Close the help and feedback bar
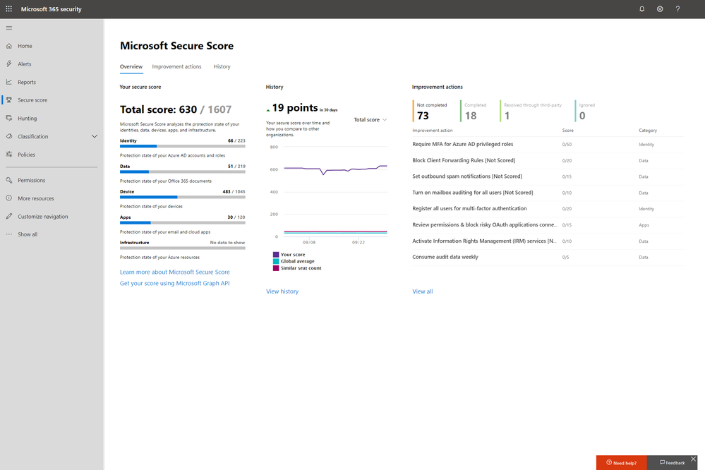 click(x=693, y=459)
